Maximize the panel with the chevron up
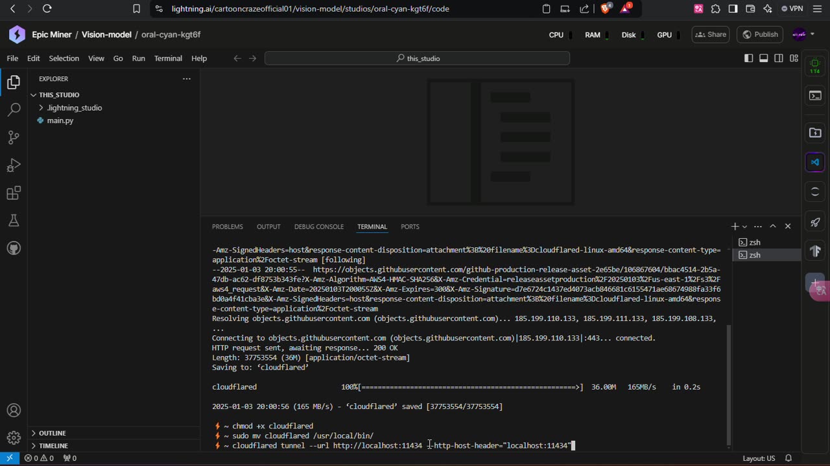 click(x=773, y=227)
